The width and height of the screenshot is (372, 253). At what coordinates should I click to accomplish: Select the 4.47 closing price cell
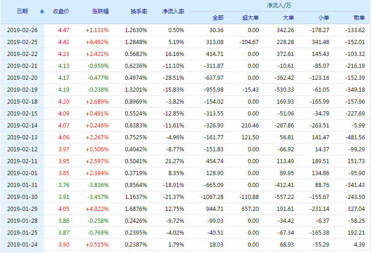[x=64, y=30]
